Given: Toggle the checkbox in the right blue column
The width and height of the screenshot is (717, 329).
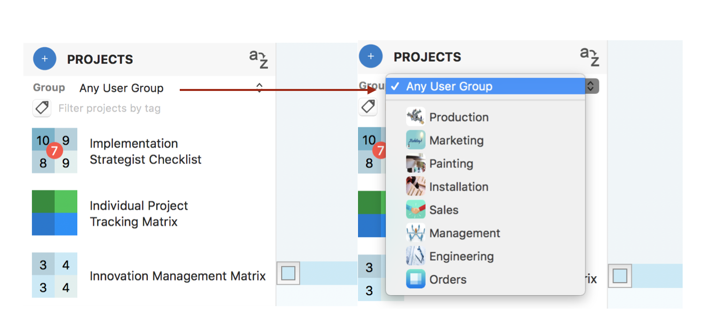Looking at the screenshot, I should [620, 275].
